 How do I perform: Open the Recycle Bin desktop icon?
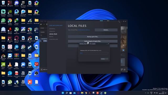[x=3, y=3]
